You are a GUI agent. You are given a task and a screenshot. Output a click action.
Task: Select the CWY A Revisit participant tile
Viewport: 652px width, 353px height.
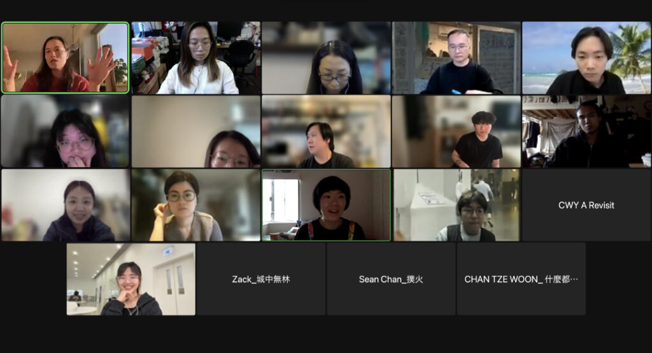586,205
